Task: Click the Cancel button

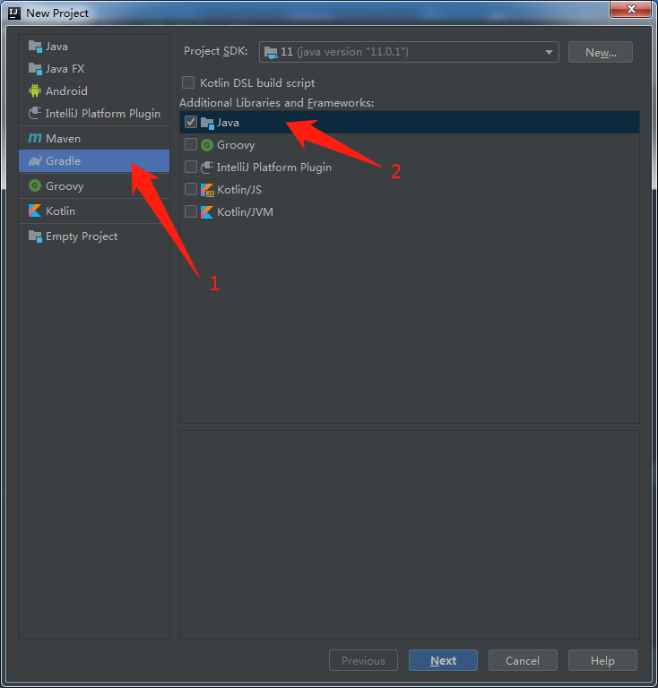Action: (x=523, y=660)
